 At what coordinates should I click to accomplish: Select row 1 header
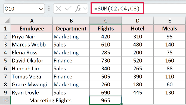5,28
